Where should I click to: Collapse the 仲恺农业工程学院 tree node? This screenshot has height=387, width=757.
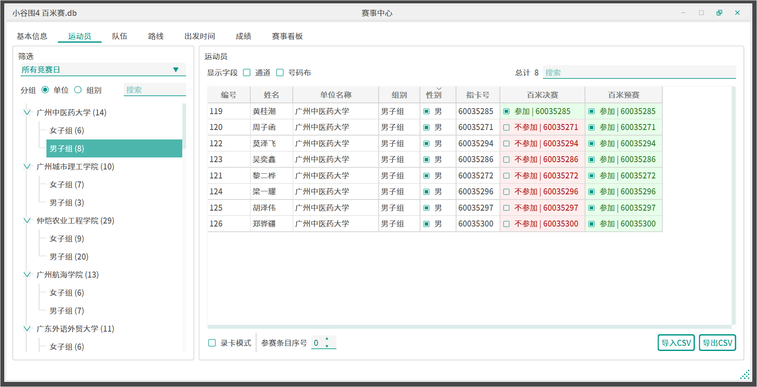27,221
